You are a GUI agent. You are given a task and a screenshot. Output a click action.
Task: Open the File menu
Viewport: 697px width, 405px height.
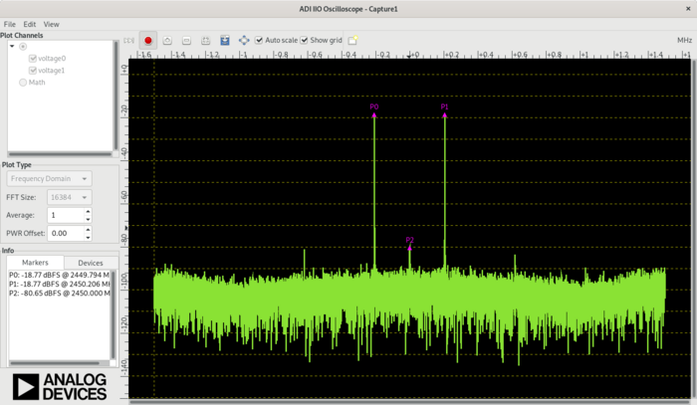tap(9, 23)
